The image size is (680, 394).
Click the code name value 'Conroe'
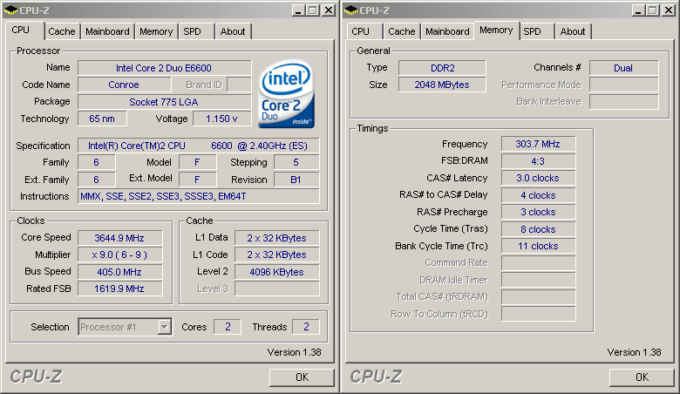pos(124,85)
